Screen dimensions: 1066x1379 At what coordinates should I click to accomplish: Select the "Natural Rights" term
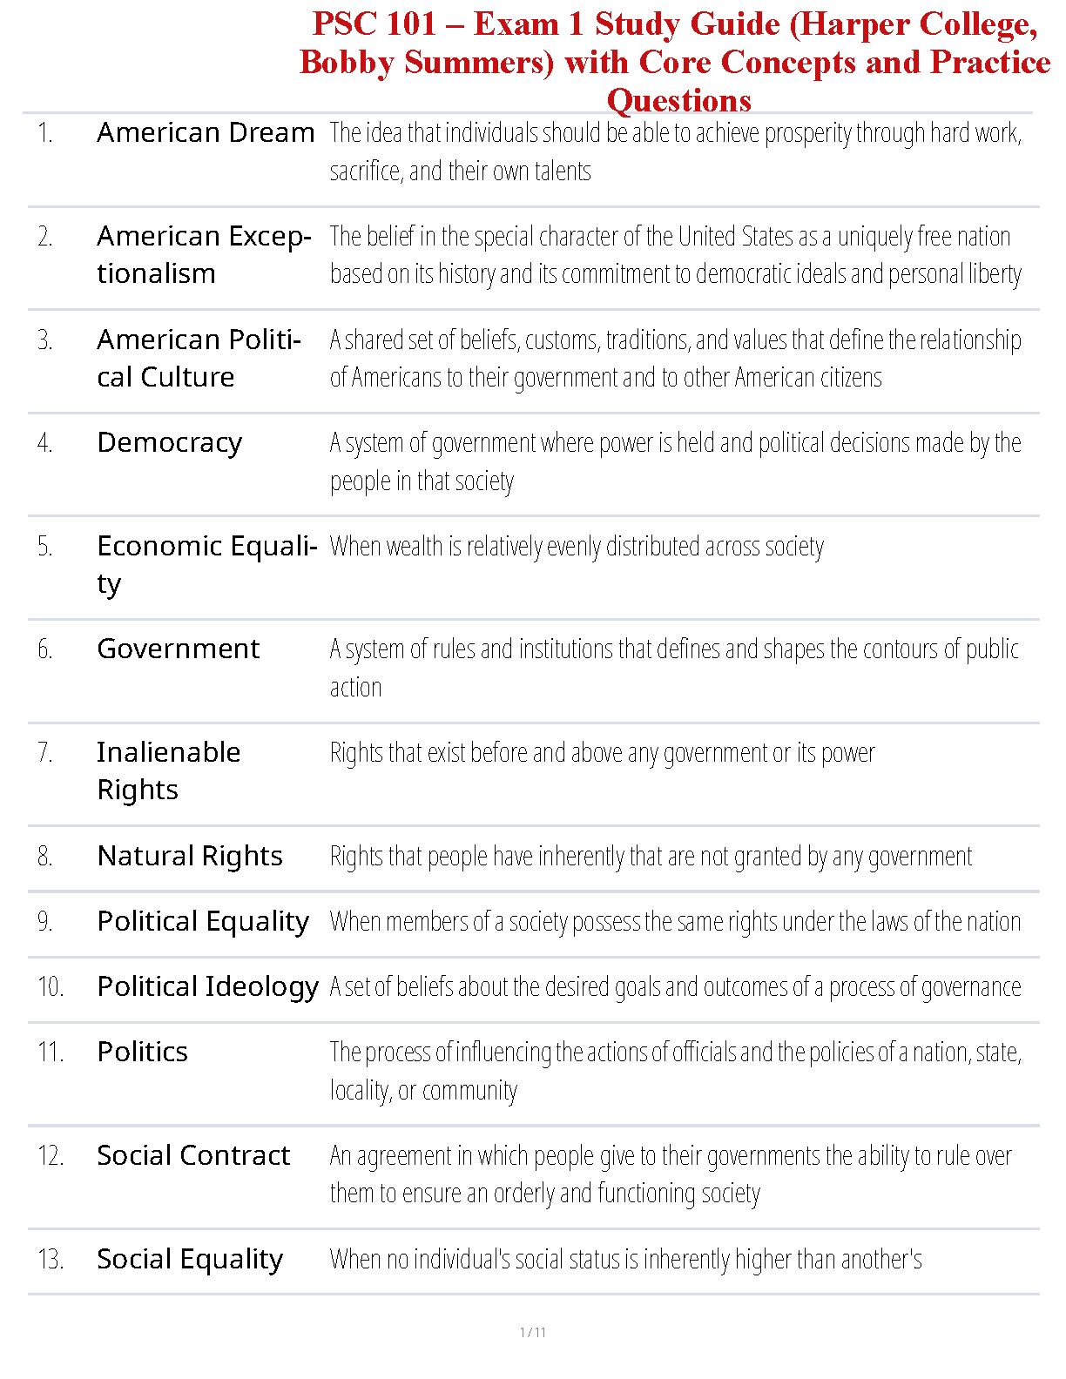[x=190, y=857]
